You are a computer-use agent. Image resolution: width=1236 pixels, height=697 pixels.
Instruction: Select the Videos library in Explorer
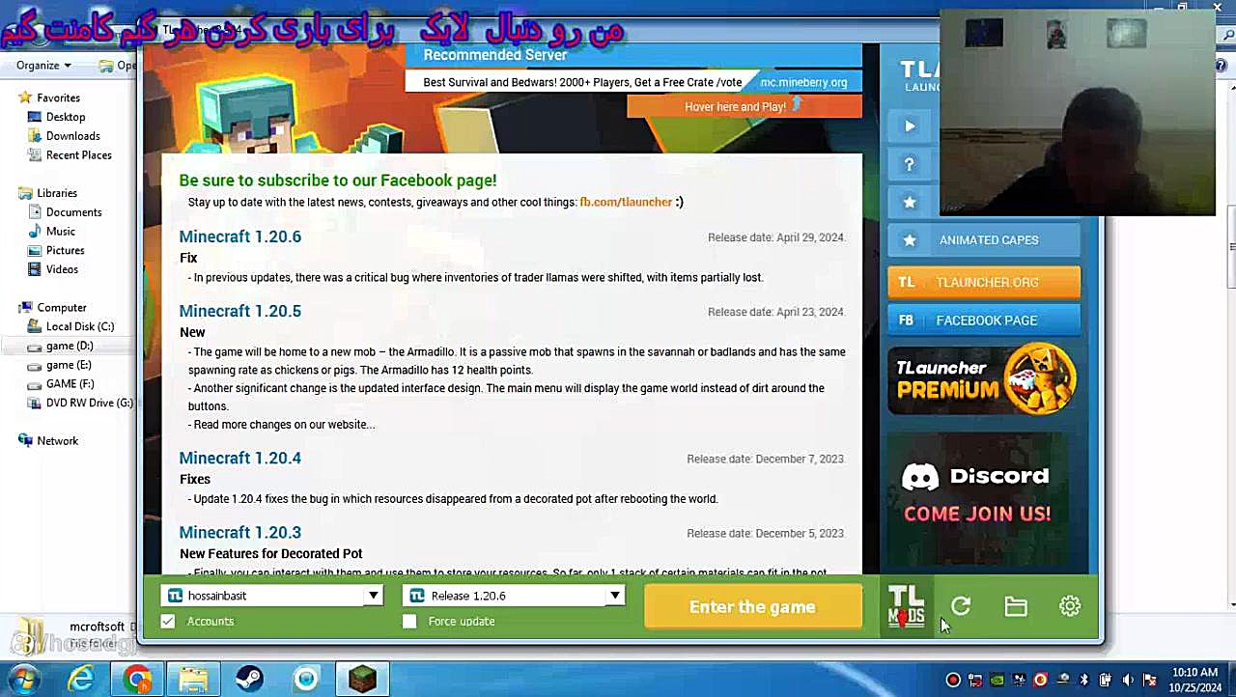[62, 269]
